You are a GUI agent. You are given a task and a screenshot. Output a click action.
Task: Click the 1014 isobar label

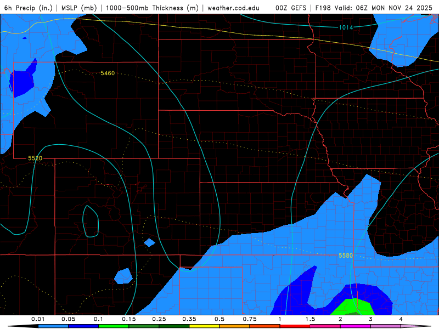coord(346,27)
